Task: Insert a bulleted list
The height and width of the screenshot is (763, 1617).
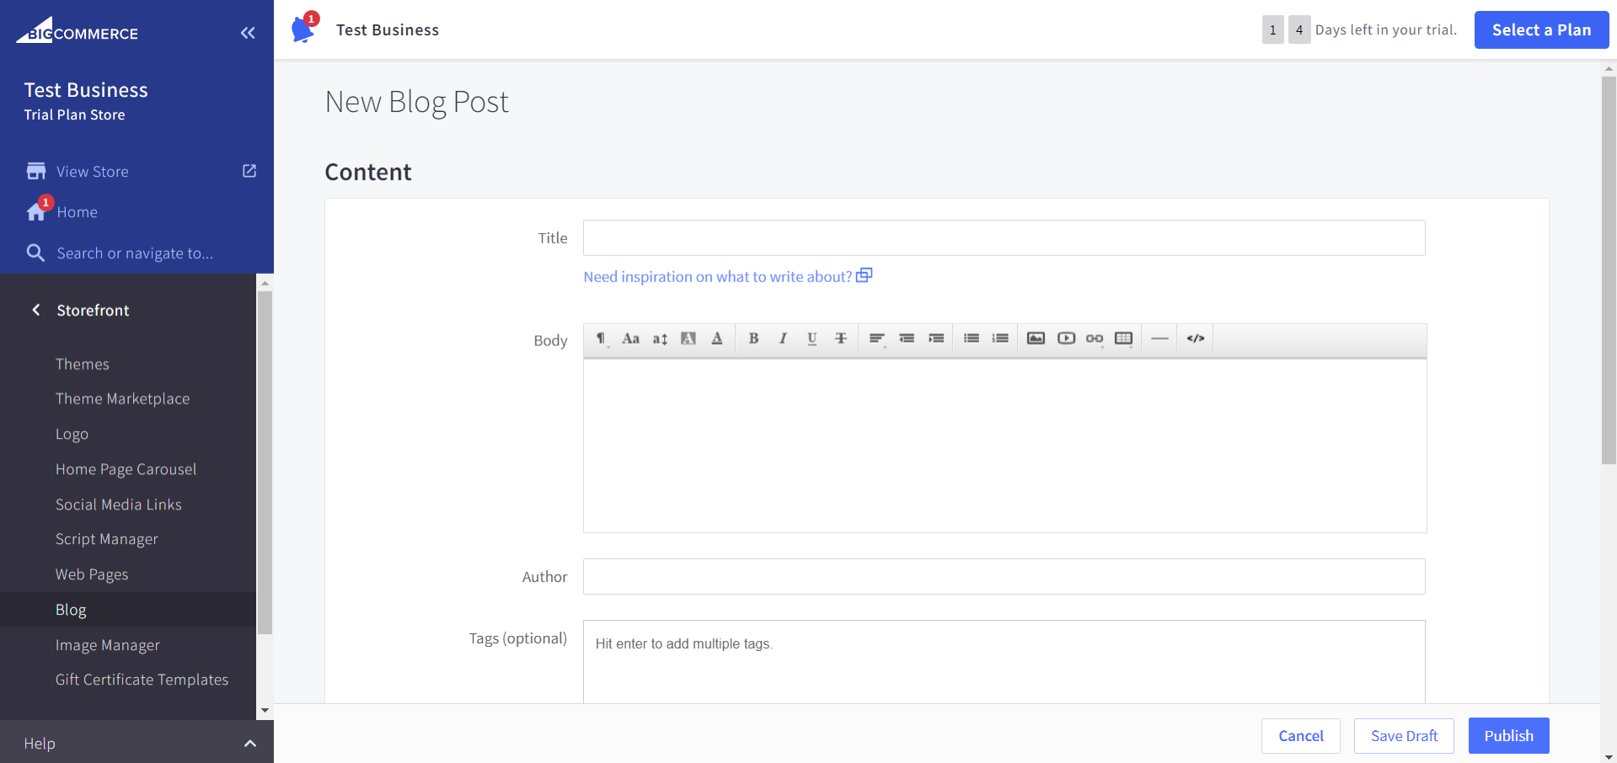Action: 972,339
